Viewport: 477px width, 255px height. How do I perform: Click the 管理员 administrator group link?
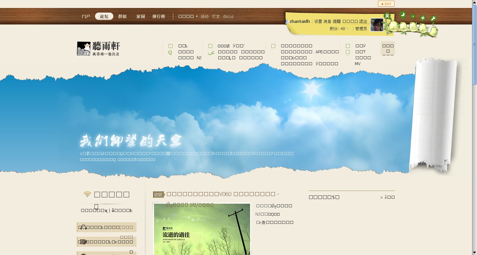[361, 29]
